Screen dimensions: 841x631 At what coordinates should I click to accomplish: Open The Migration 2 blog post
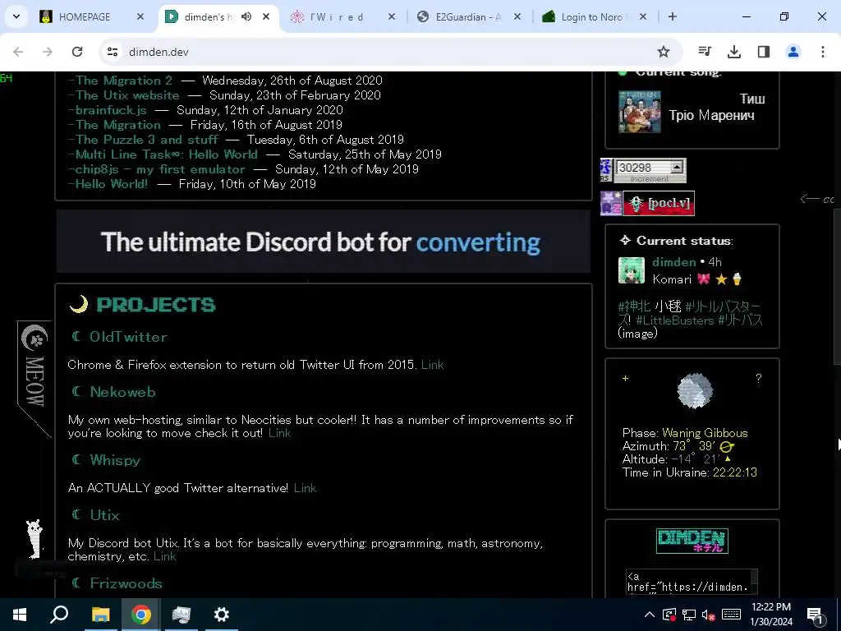pyautogui.click(x=124, y=81)
